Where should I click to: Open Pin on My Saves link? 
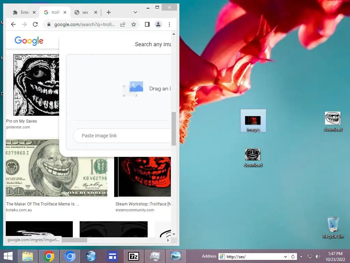pos(22,121)
